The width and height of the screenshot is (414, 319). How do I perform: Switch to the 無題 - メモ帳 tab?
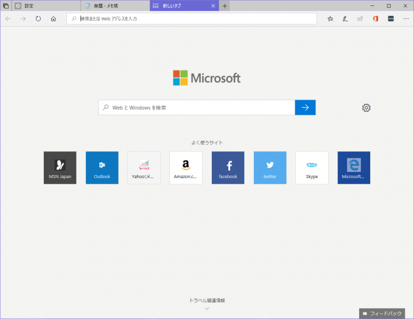point(115,5)
